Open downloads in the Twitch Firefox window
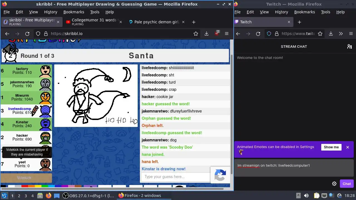356x200 pixels. pyautogui.click(x=331, y=34)
